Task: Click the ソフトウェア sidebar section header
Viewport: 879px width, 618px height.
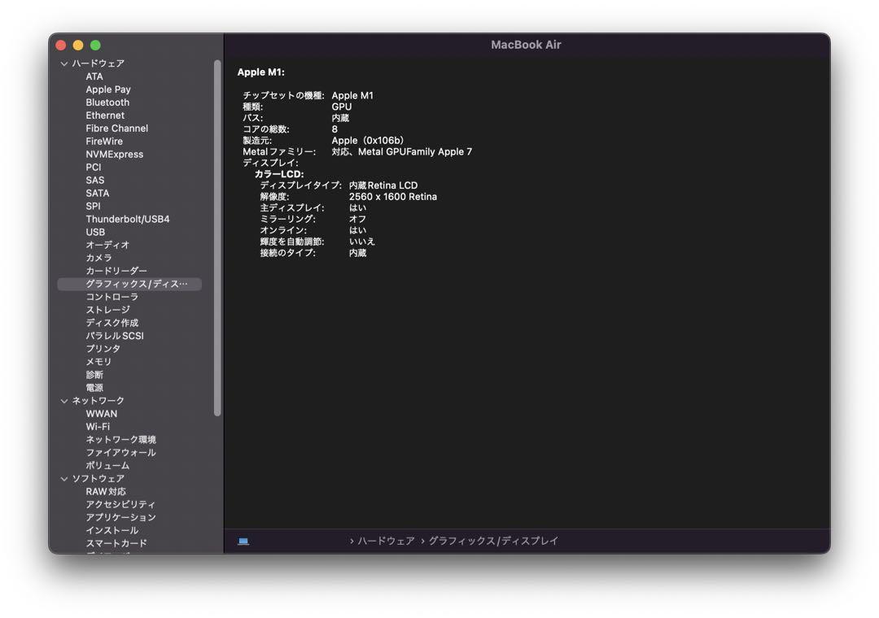Action: pyautogui.click(x=98, y=479)
